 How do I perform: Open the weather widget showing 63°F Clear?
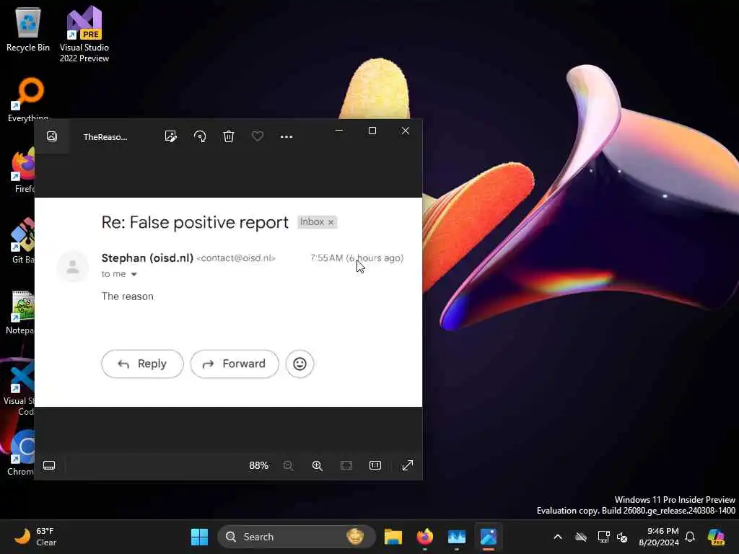35,537
